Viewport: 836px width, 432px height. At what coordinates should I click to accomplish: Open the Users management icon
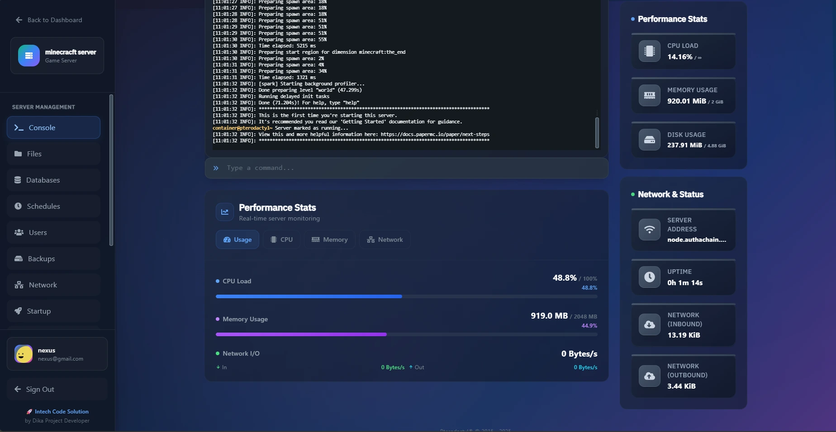(19, 232)
